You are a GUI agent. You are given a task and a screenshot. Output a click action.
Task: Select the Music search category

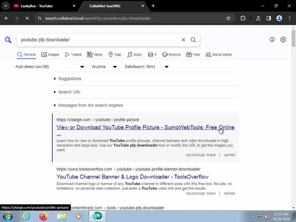click(x=135, y=55)
